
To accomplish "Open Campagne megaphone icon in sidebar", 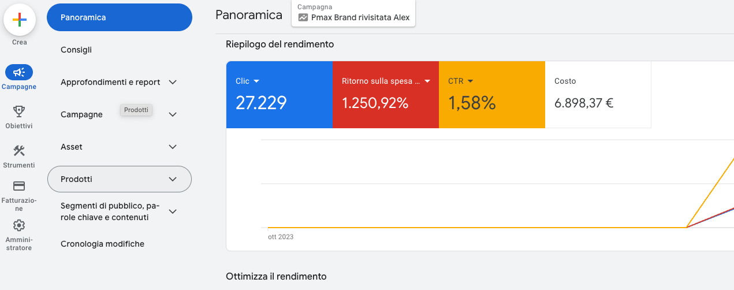I will pos(19,72).
